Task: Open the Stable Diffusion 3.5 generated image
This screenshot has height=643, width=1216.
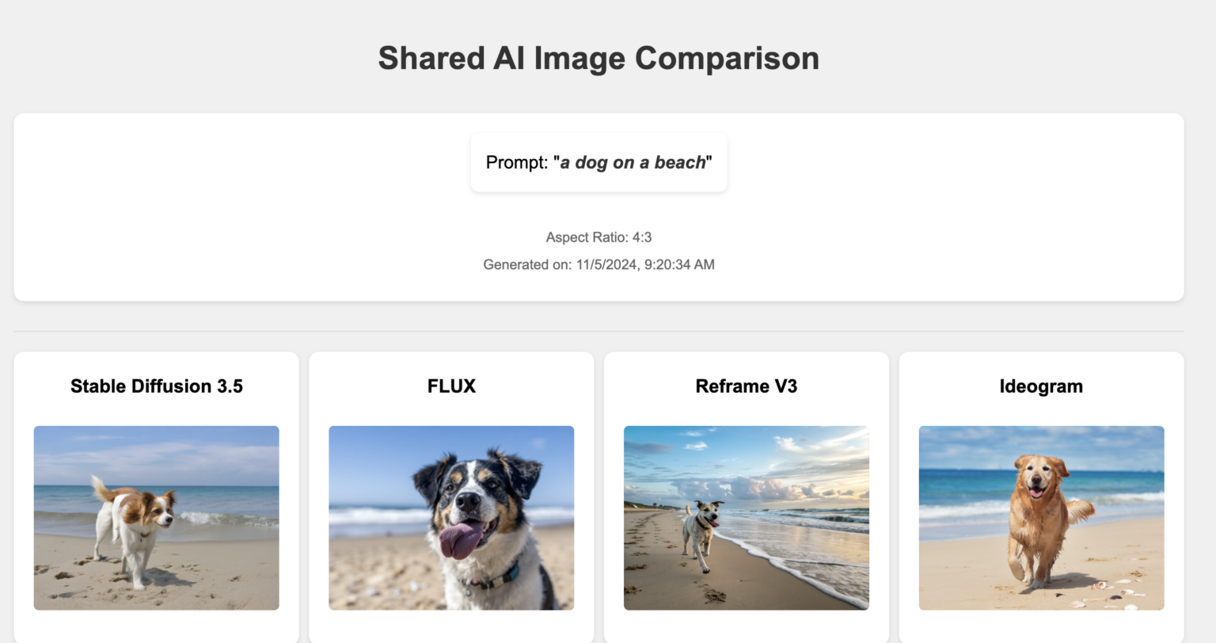Action: pyautogui.click(x=156, y=518)
